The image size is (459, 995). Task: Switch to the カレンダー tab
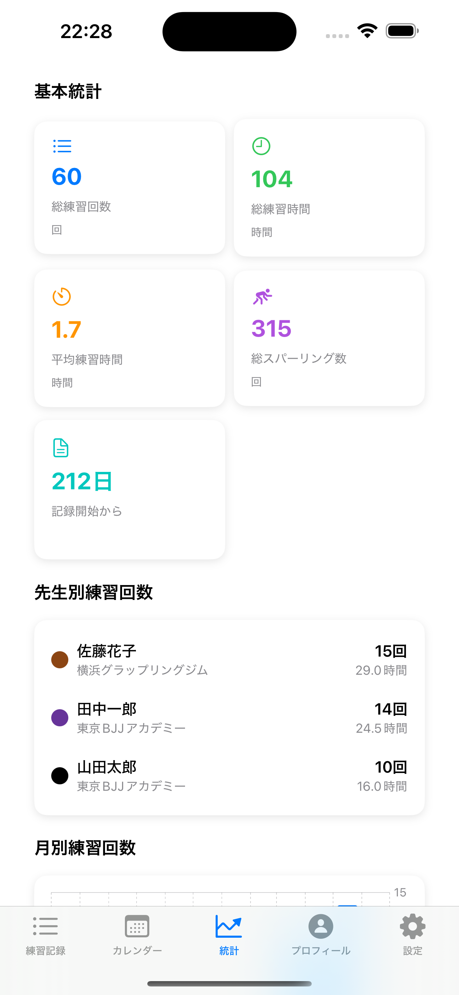137,934
